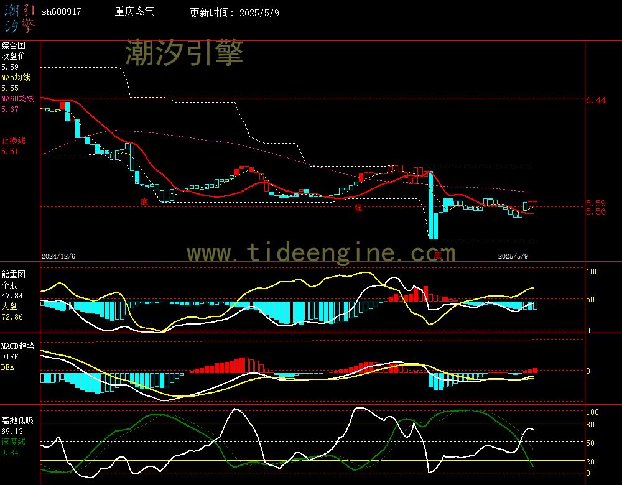
Task: Click the 大盘 legend label
Action: pos(9,306)
